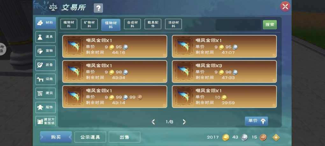The width and height of the screenshot is (325, 146).
Task: Switch to the 植物材料 tab
Action: (x=69, y=24)
